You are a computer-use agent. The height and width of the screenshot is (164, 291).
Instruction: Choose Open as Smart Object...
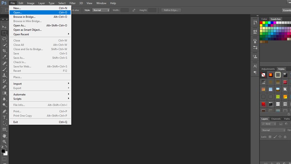(40, 30)
